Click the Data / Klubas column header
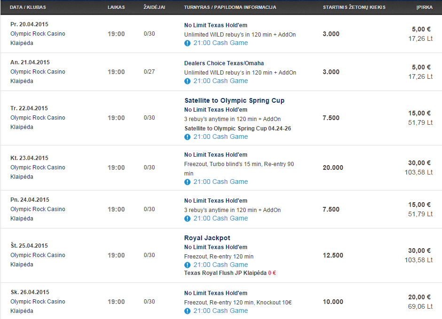Screen dimensions: 442x319 28,8
